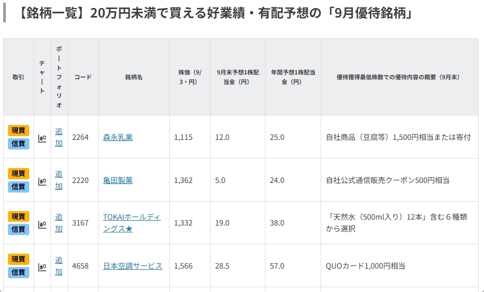
Task: Click the 年間予想1株配当金 column header
Action: coord(293,77)
